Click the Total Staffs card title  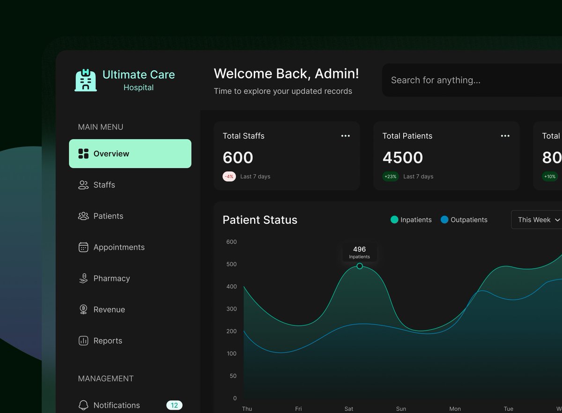click(x=244, y=136)
